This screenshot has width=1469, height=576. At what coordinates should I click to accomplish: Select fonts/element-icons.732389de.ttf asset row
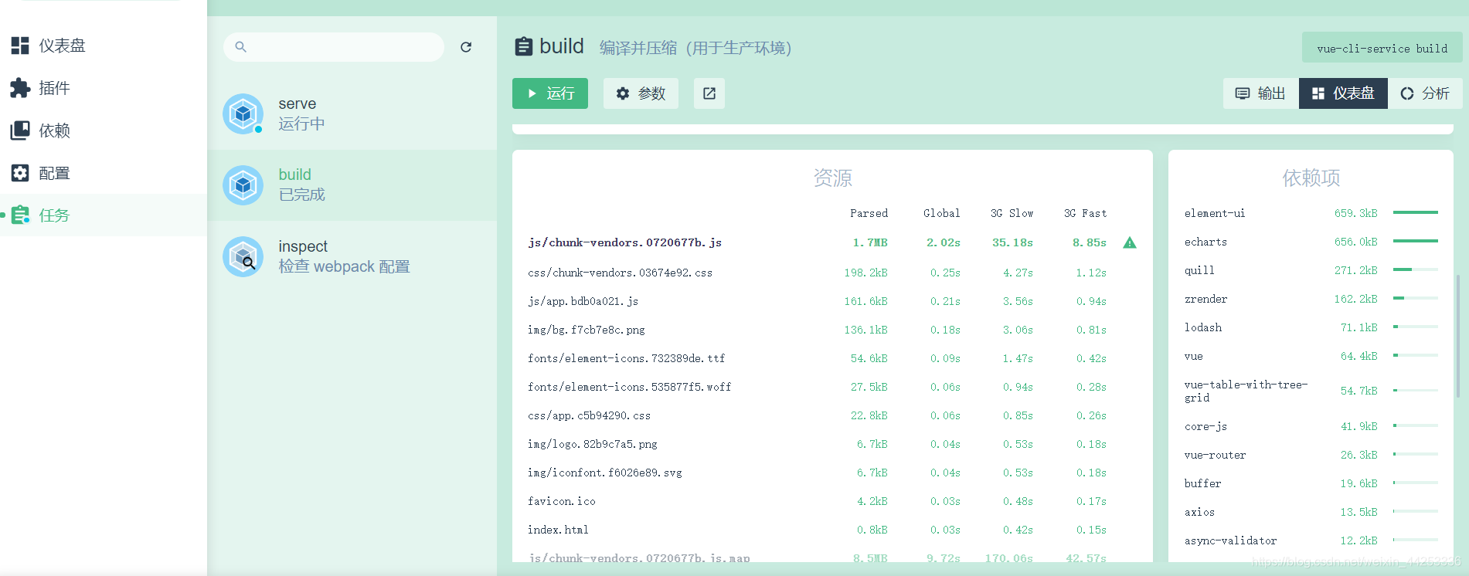[832, 358]
